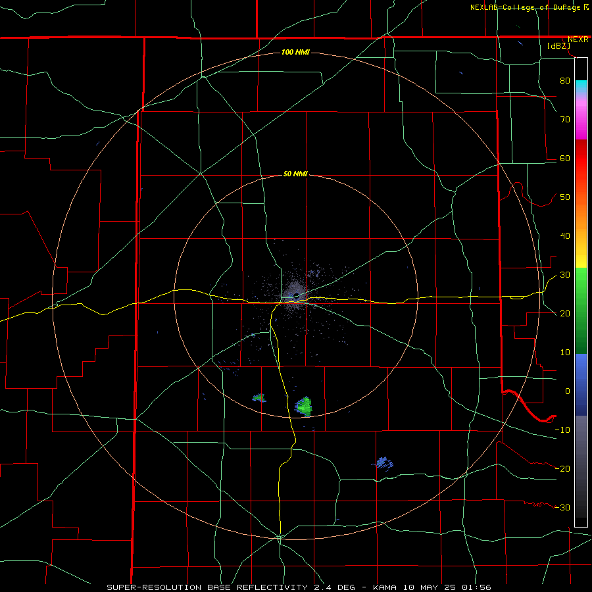592x592 pixels.
Task: Click the 20 value on the dBZ scale
Action: click(565, 313)
